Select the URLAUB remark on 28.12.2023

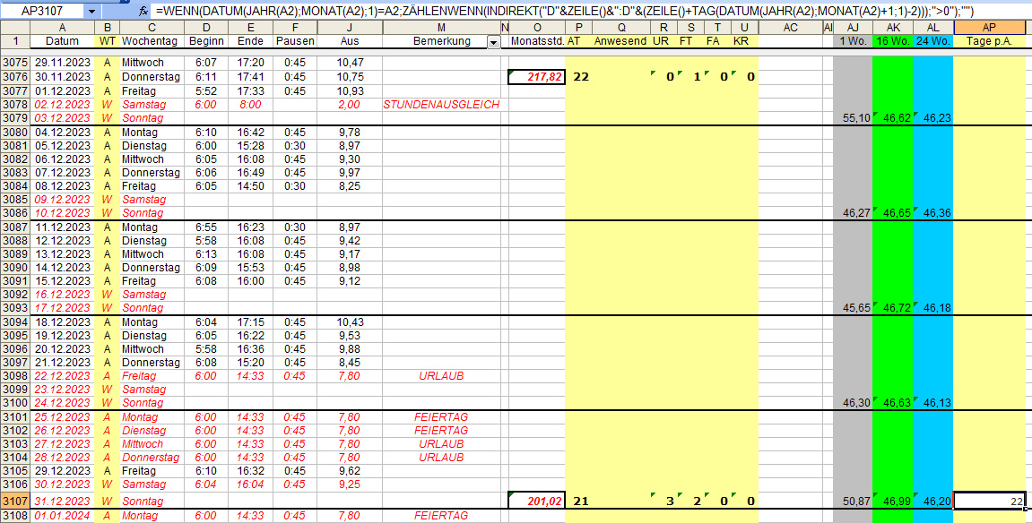[x=441, y=458]
